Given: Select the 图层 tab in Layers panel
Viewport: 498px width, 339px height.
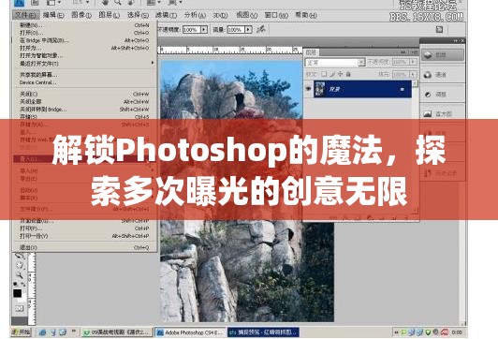Looking at the screenshot, I should (311, 52).
